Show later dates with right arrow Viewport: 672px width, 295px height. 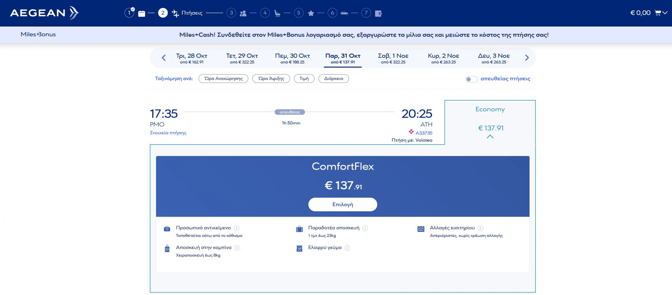(x=527, y=58)
